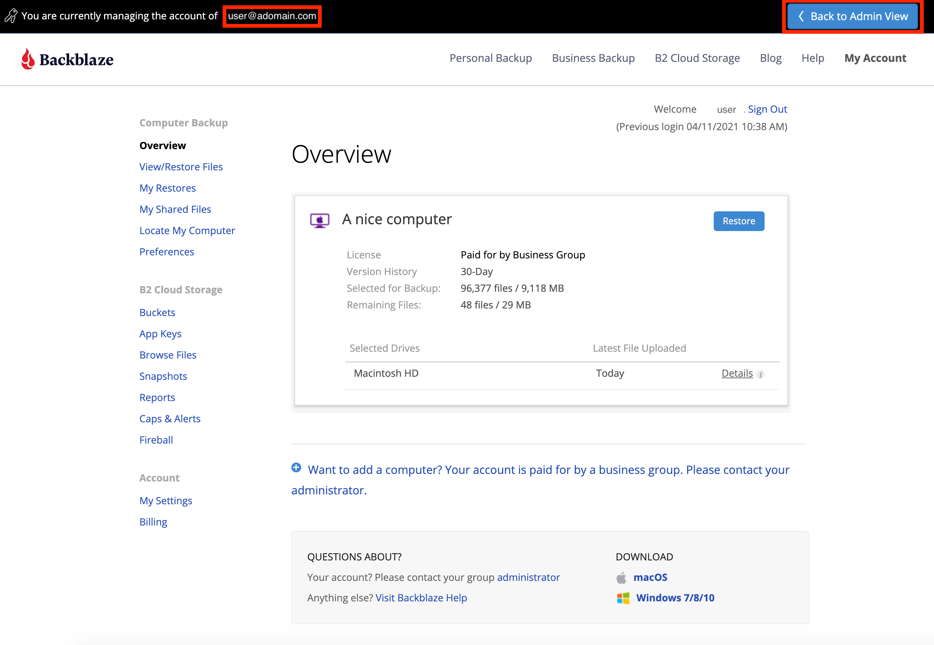Click the Restore button for A nice computer

click(x=739, y=221)
